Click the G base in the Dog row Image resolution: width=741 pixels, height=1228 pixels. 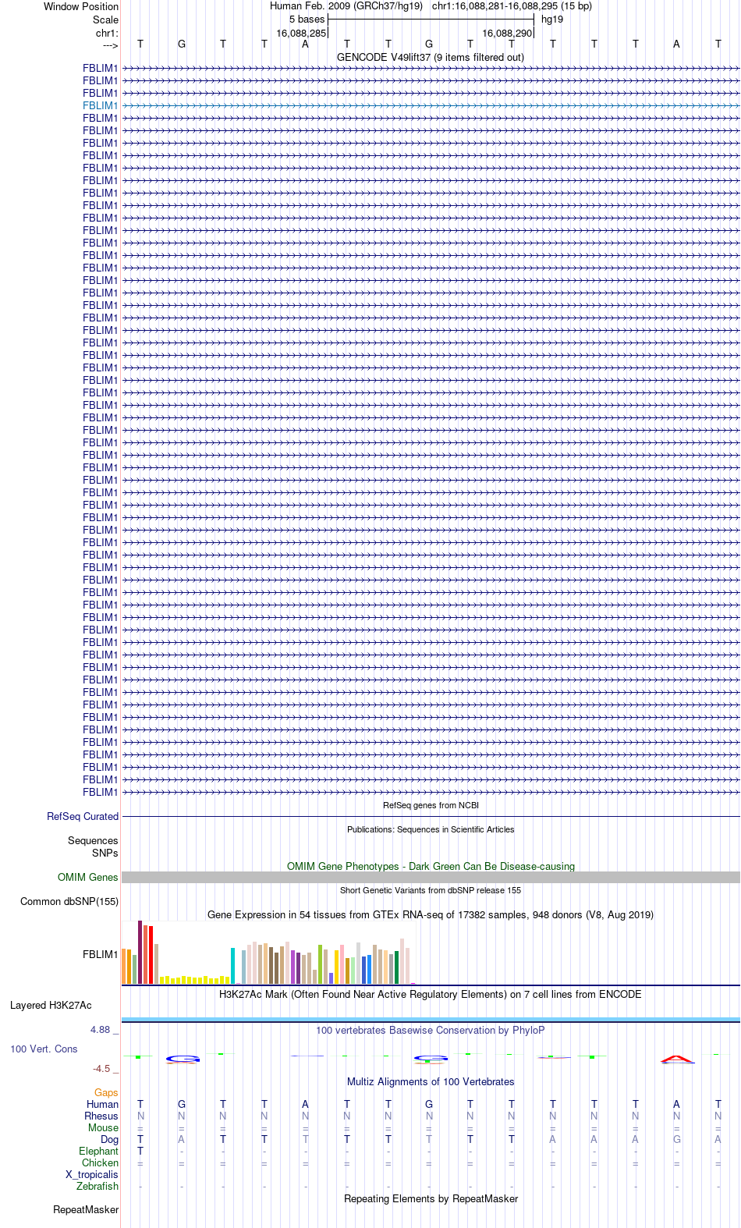[677, 1139]
